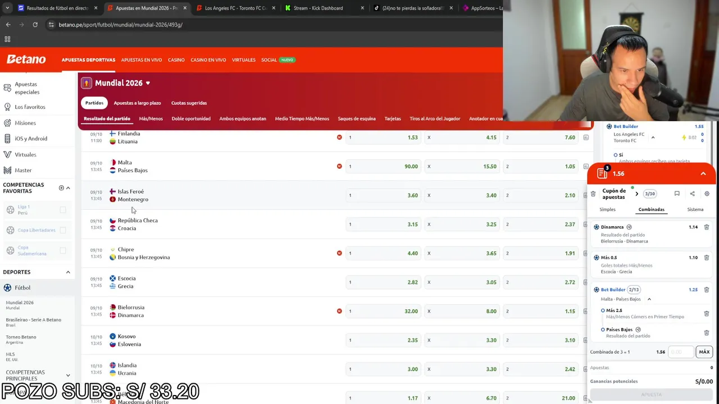Share the bet coupon
This screenshot has height=404, width=719.
pyautogui.click(x=692, y=194)
